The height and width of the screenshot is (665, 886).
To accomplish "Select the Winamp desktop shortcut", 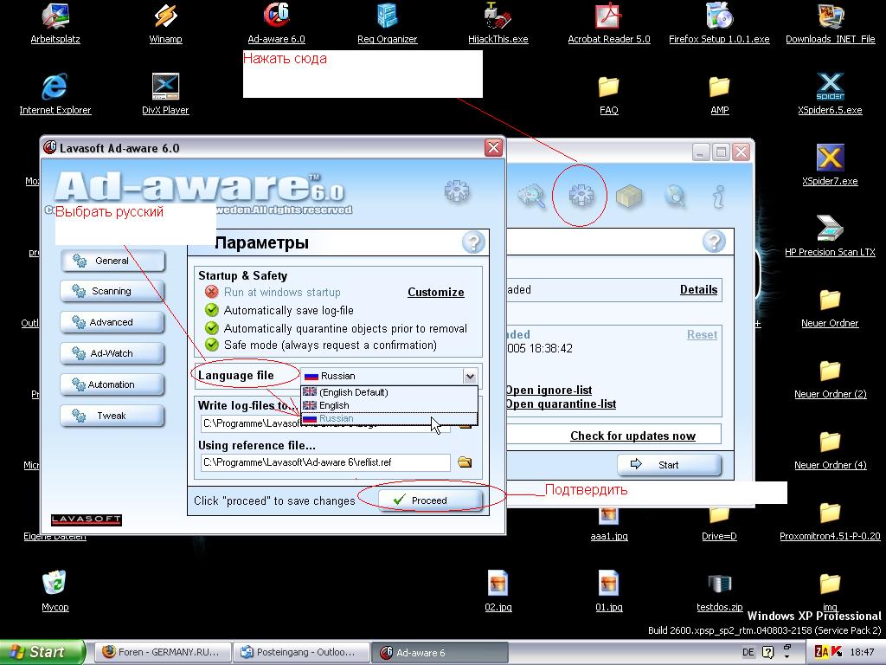I will 165,23.
